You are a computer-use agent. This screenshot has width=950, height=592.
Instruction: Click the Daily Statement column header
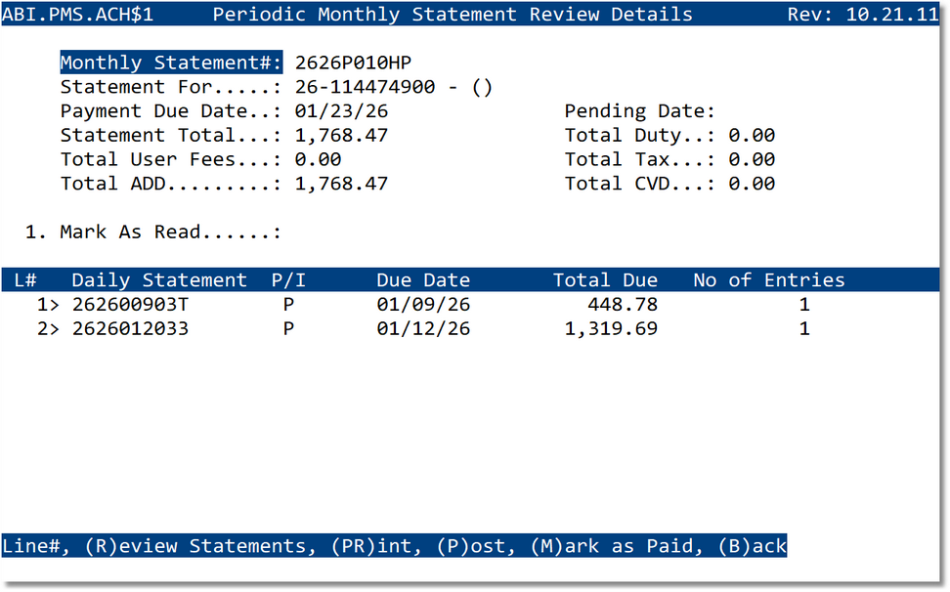tap(159, 280)
